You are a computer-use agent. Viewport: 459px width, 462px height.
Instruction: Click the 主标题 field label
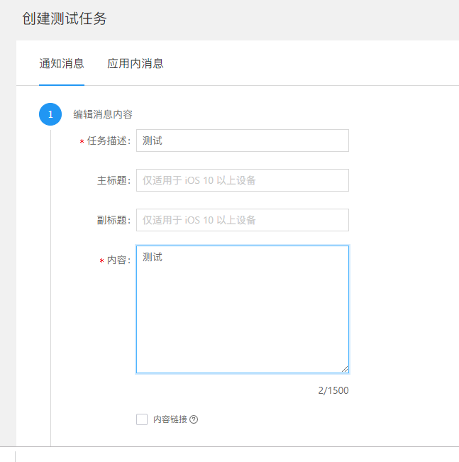114,181
